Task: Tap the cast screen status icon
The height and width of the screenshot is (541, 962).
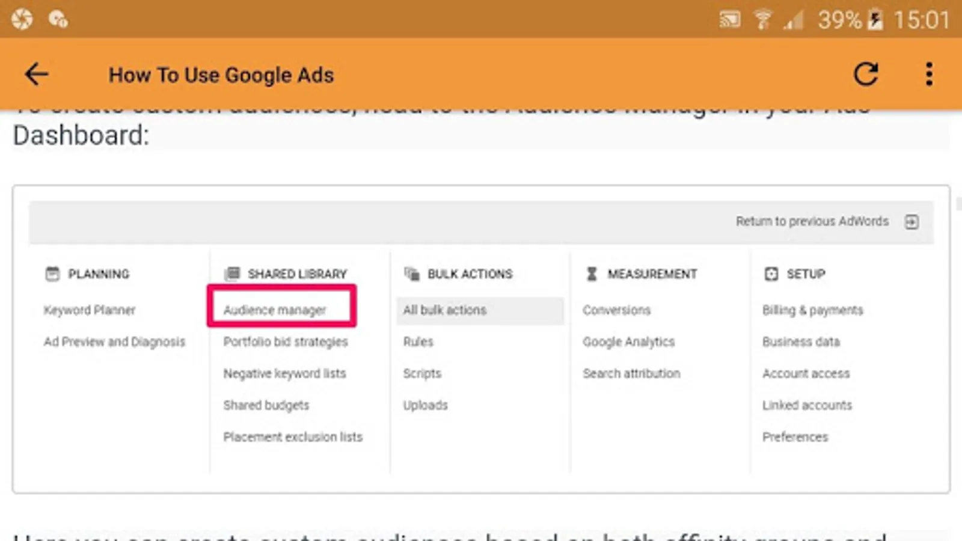Action: tap(730, 20)
